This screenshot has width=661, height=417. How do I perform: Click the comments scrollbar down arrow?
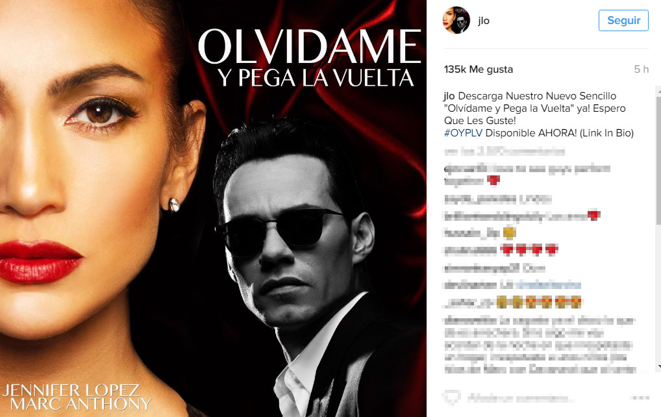[x=658, y=368]
